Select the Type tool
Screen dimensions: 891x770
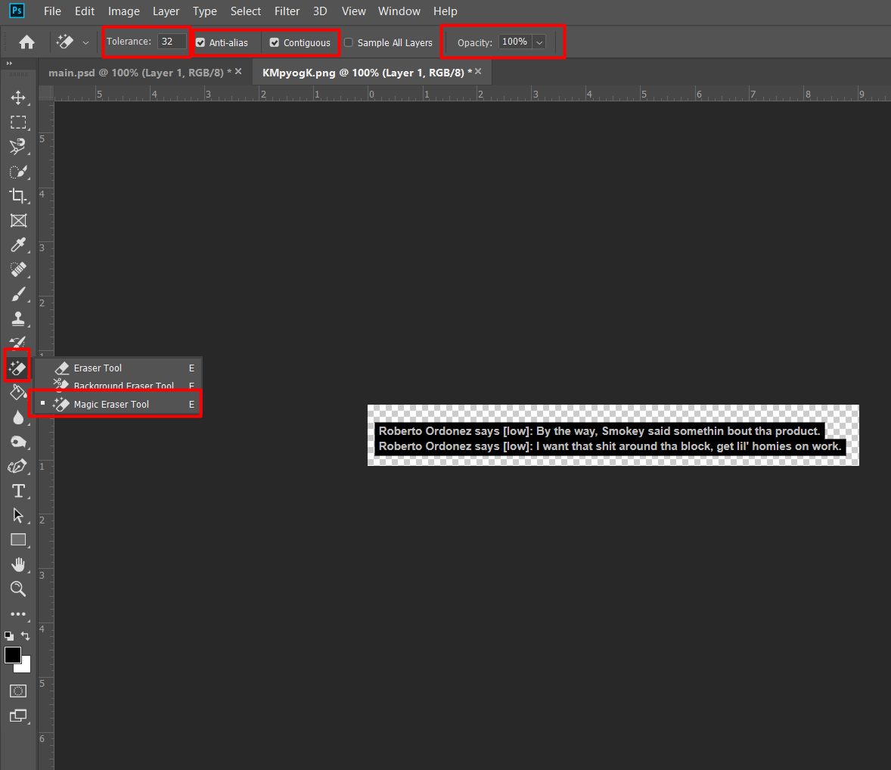(x=18, y=491)
